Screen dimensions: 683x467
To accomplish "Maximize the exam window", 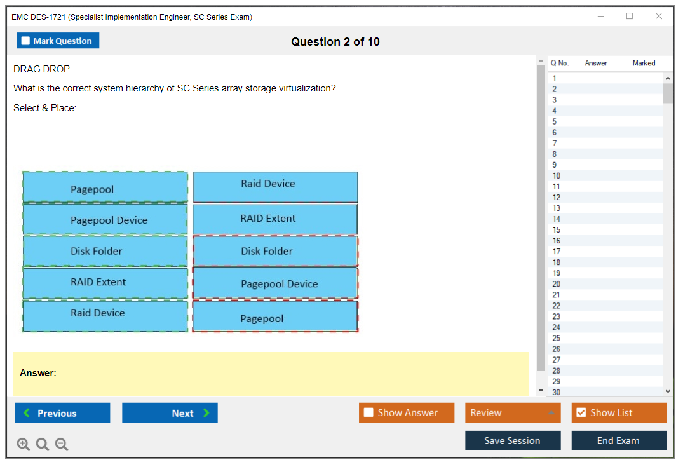I will click(x=630, y=17).
